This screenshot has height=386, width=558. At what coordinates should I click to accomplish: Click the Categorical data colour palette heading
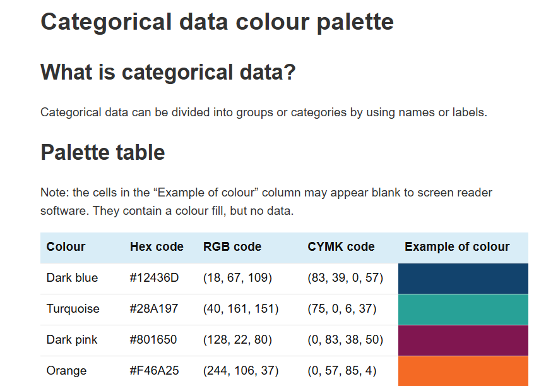click(x=217, y=21)
